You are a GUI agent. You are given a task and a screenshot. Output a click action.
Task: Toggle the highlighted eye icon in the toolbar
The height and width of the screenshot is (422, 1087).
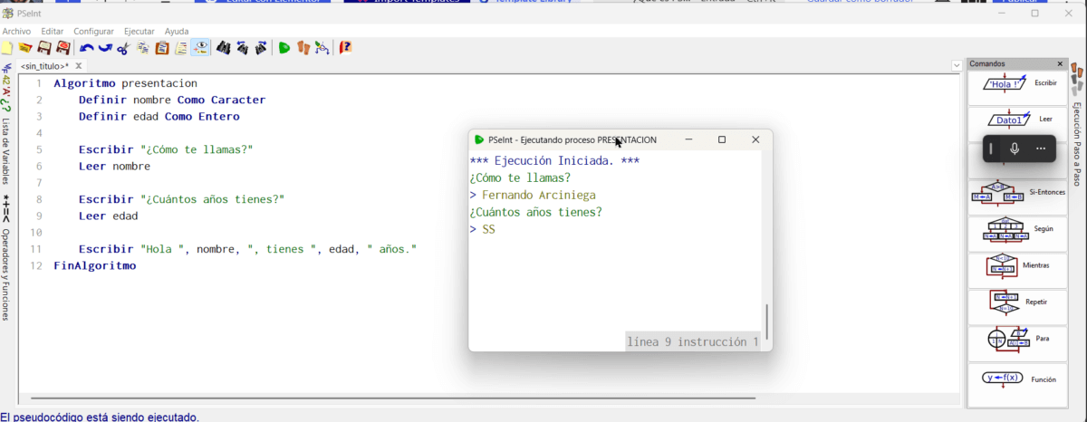coord(200,48)
